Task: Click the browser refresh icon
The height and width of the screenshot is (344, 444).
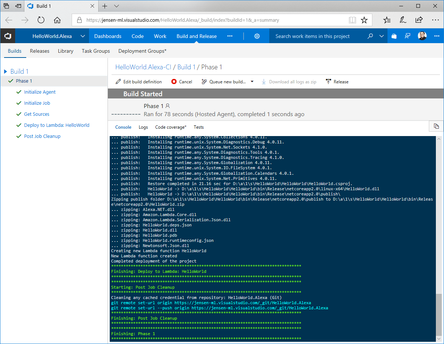Action: point(41,20)
